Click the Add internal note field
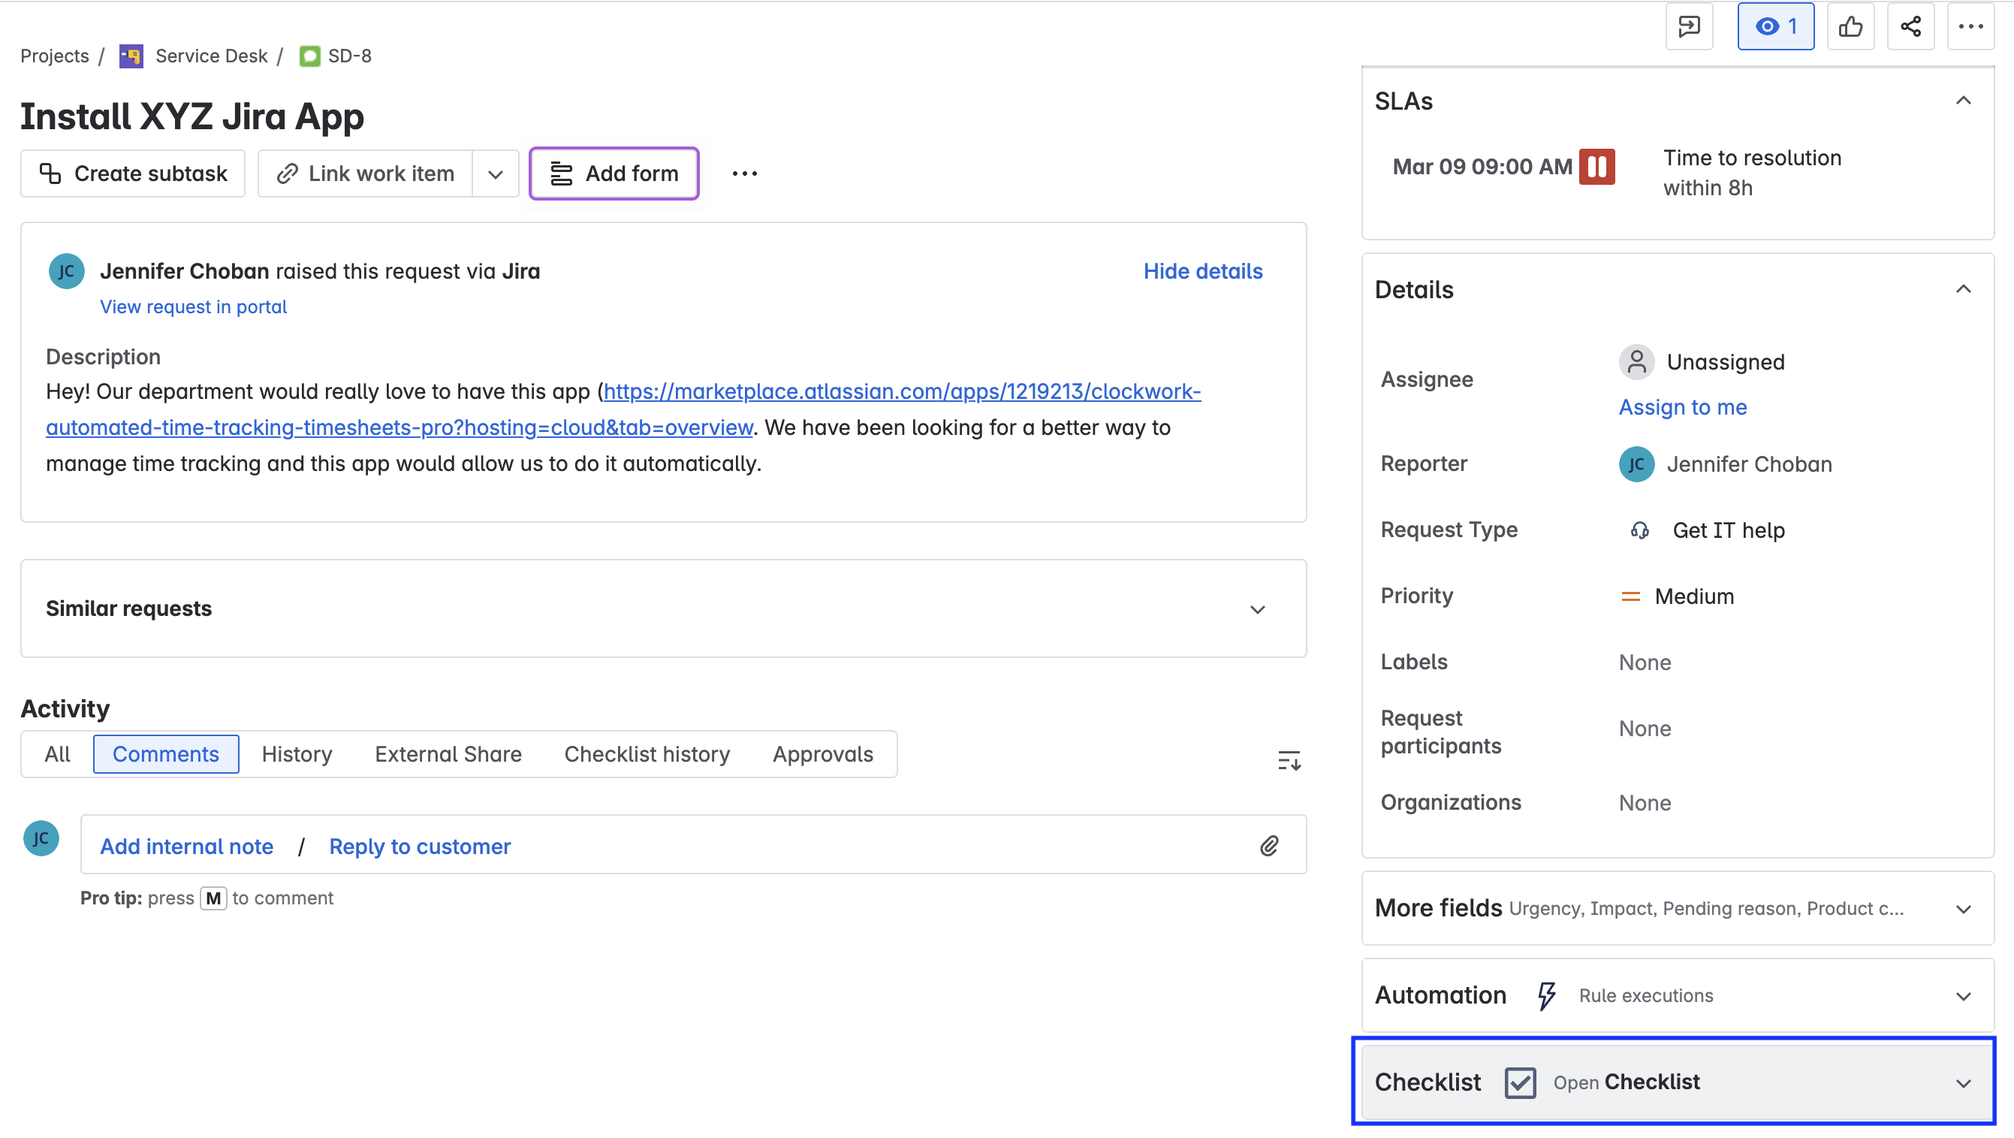Image resolution: width=2014 pixels, height=1138 pixels. 187,847
